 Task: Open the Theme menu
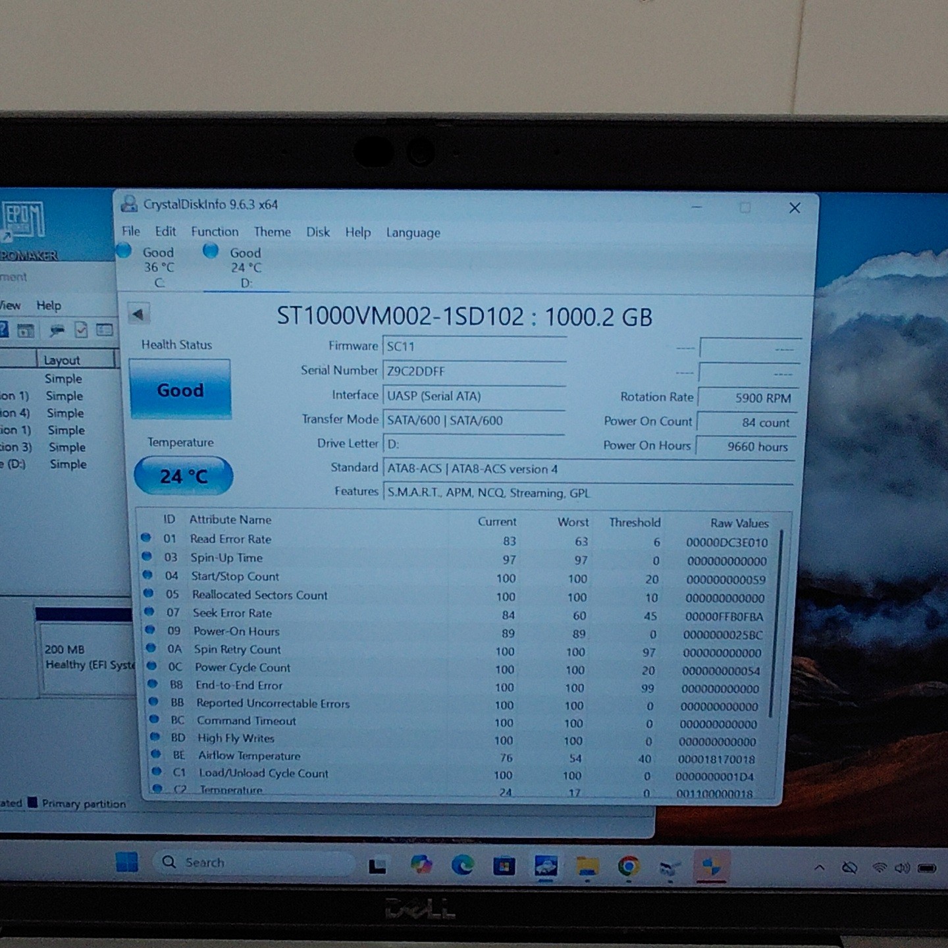(272, 232)
